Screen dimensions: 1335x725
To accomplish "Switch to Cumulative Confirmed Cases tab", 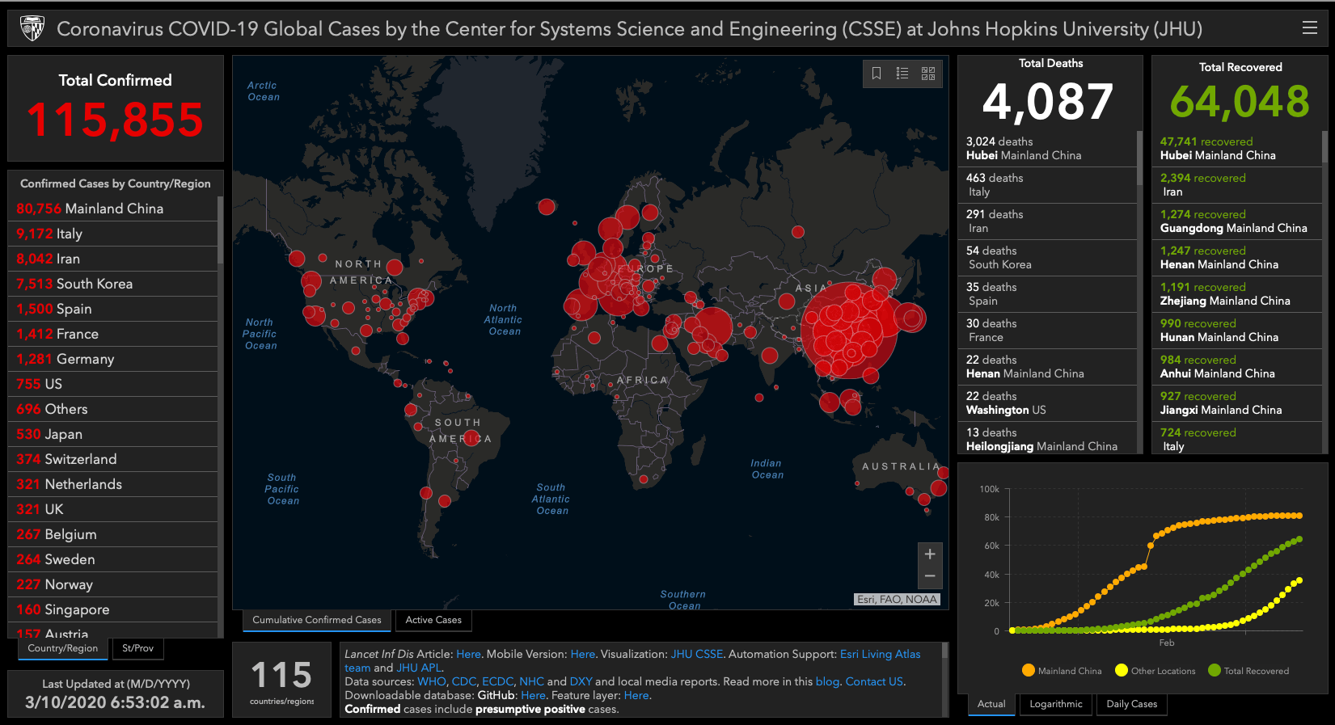I will coord(317,620).
